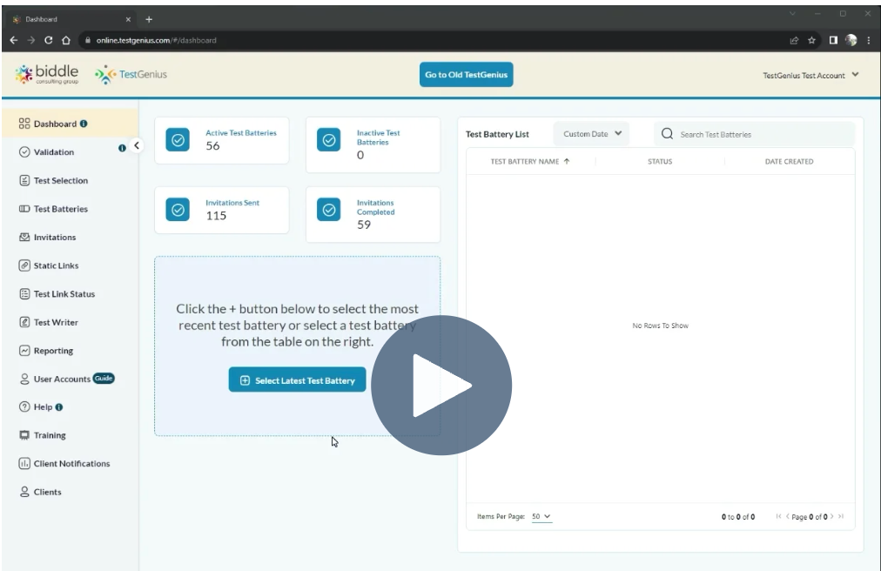This screenshot has height=571, width=881.
Task: Click the info icon beside Validation
Action: pyautogui.click(x=123, y=148)
